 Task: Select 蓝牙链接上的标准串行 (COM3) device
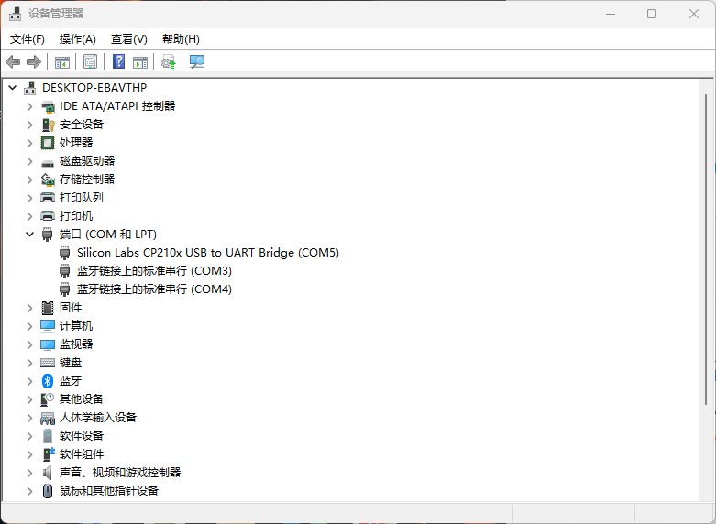tap(153, 270)
